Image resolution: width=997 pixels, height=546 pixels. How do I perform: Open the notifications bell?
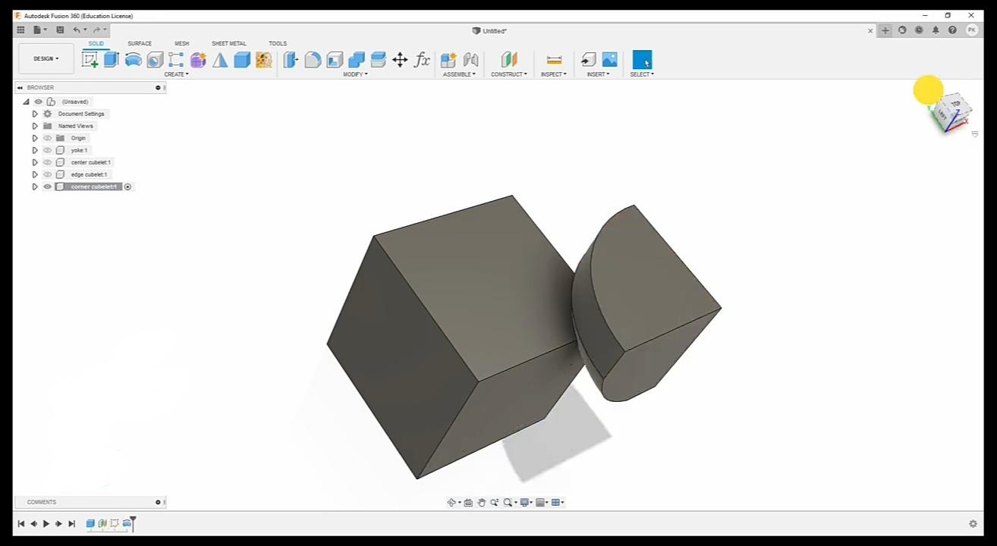point(936,30)
